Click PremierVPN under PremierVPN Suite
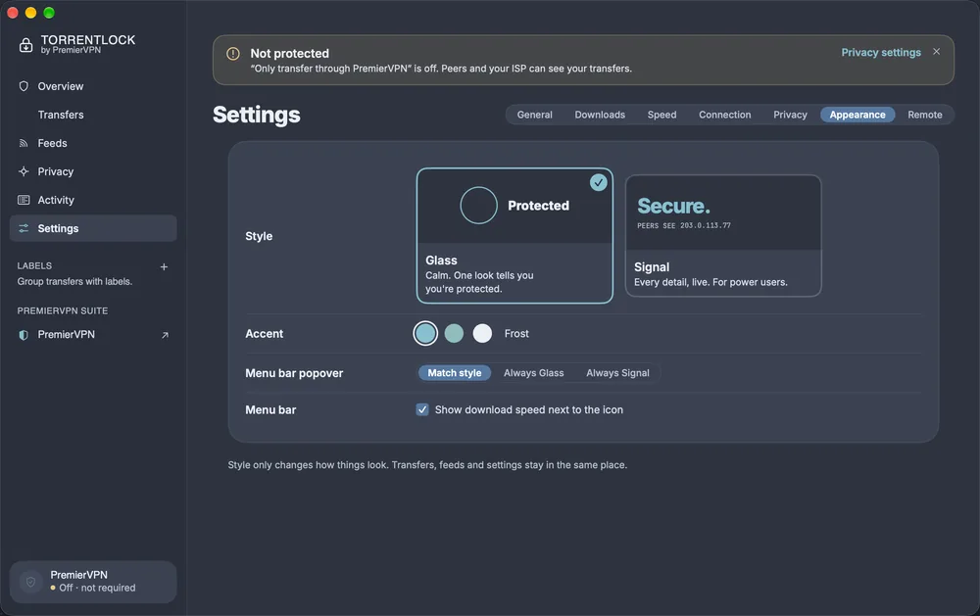Screen dimensions: 980x616 93,335
